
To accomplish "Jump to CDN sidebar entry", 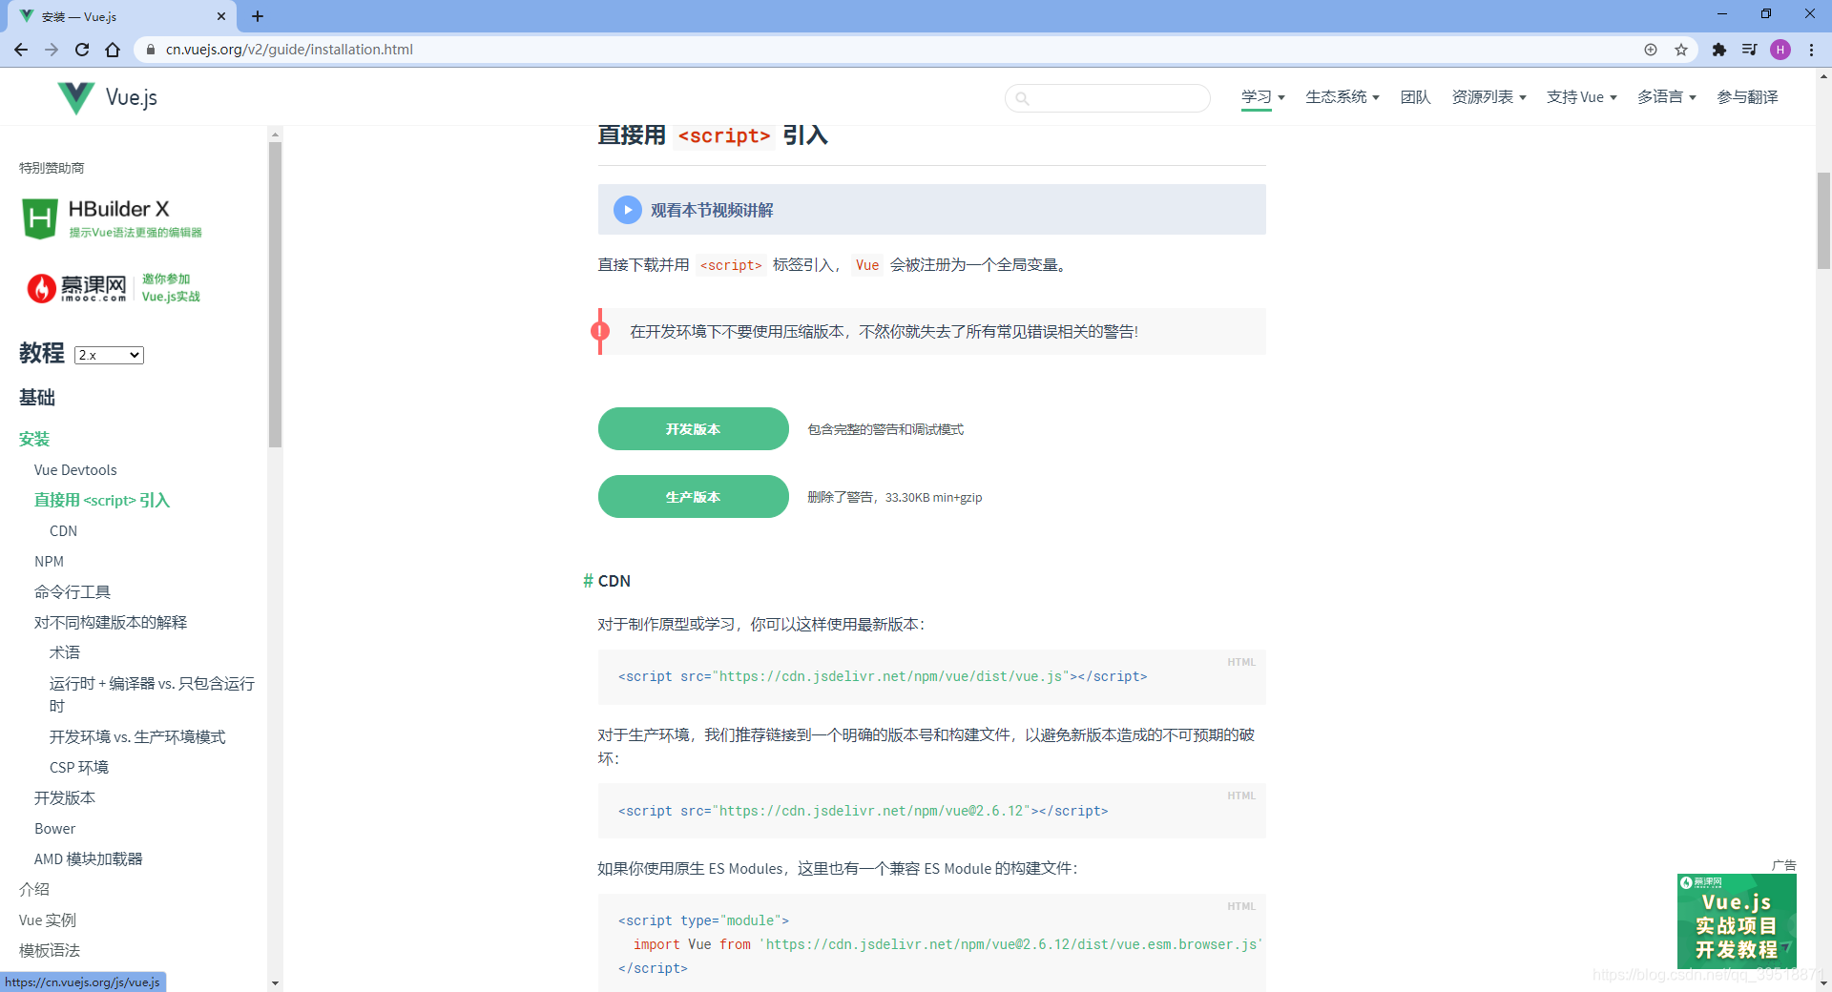I will [x=63, y=531].
